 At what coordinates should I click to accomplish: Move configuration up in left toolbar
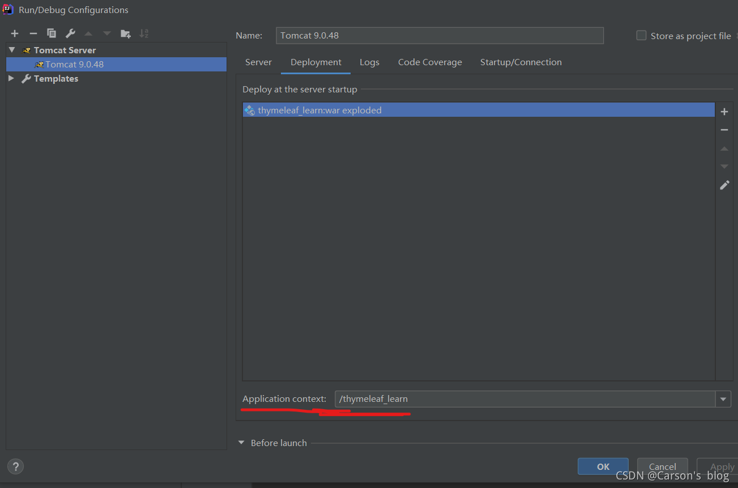pyautogui.click(x=88, y=33)
